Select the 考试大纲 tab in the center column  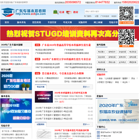(x=41, y=87)
